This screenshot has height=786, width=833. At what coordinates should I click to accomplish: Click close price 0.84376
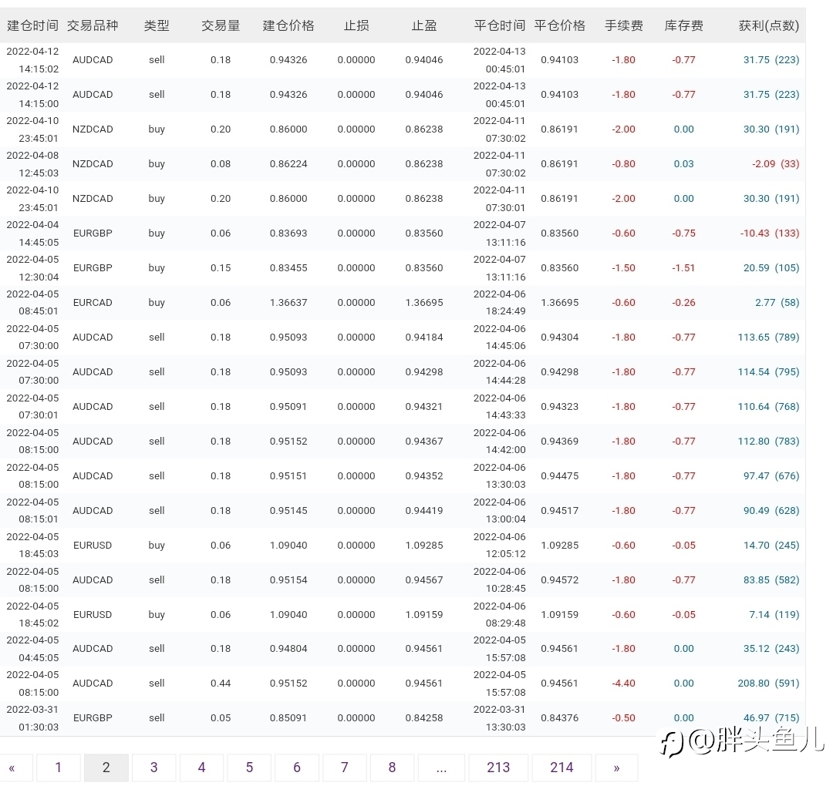pos(559,717)
